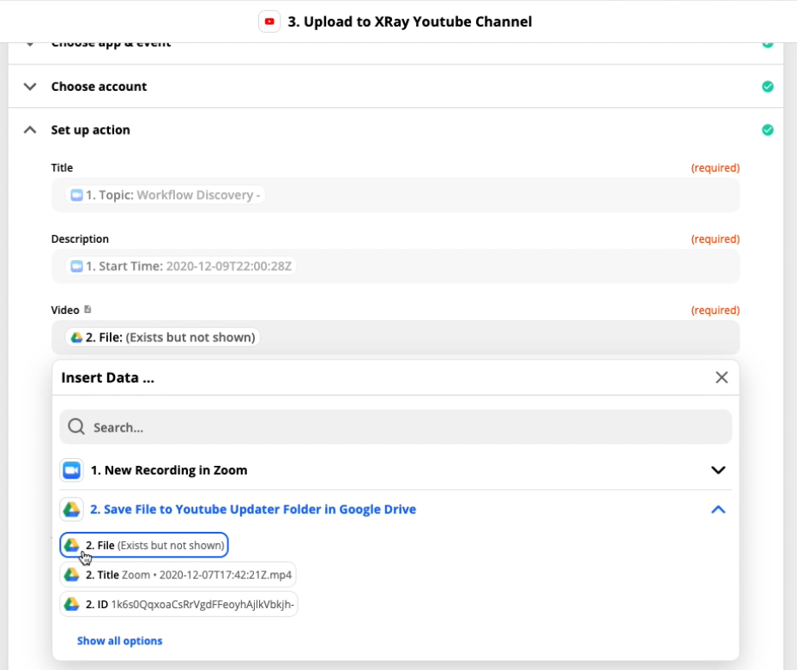This screenshot has height=670, width=797.
Task: Click the Video input field
Action: click(x=395, y=337)
